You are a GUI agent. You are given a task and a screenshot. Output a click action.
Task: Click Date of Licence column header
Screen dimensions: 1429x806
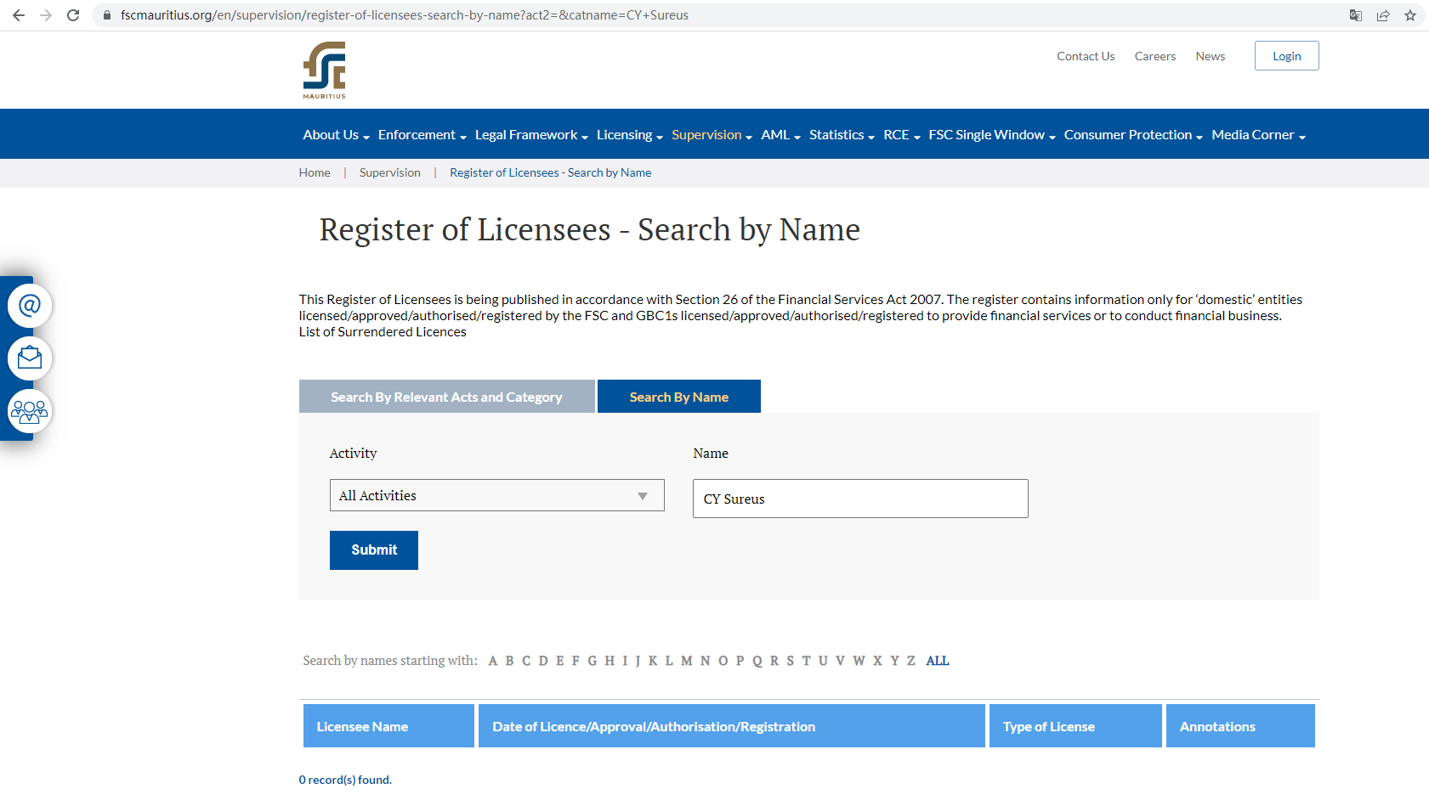[x=732, y=726]
